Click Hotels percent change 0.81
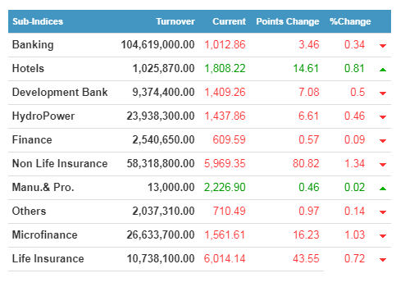Image resolution: width=396 pixels, height=305 pixels. click(354, 69)
